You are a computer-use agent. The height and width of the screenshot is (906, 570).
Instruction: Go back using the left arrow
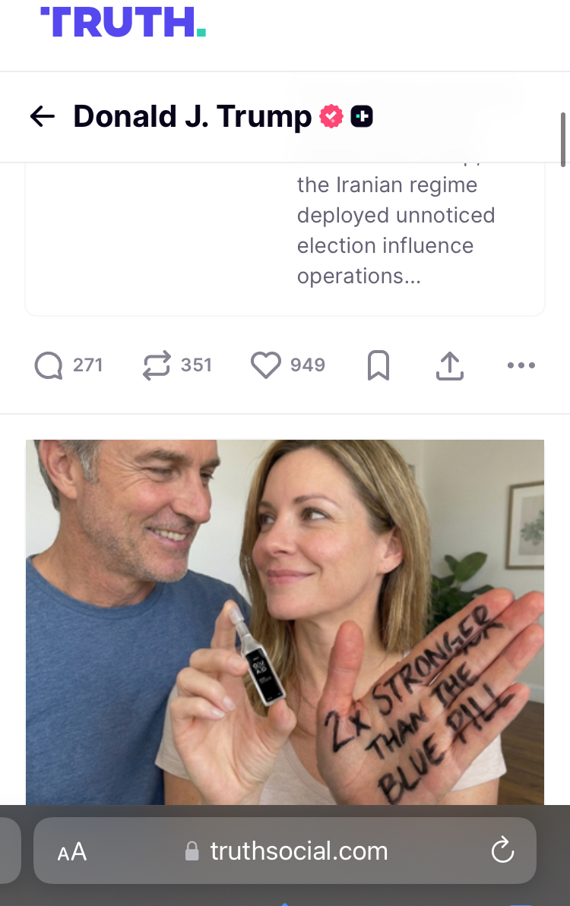pyautogui.click(x=43, y=116)
